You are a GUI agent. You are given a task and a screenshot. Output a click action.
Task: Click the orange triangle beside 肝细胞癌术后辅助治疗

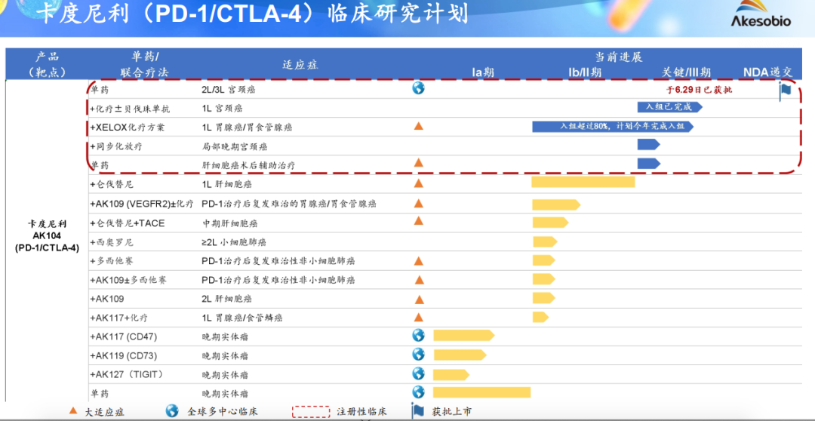[418, 163]
